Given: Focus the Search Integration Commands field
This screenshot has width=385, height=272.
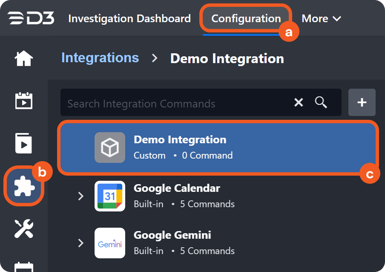Looking at the screenshot, I should pyautogui.click(x=175, y=103).
